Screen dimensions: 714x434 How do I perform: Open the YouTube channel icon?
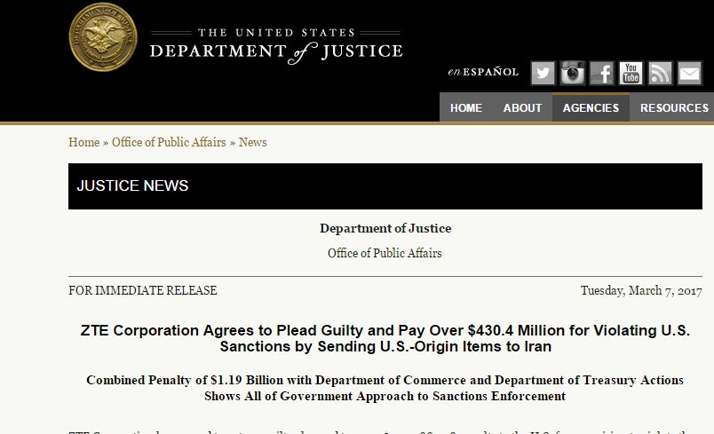631,73
